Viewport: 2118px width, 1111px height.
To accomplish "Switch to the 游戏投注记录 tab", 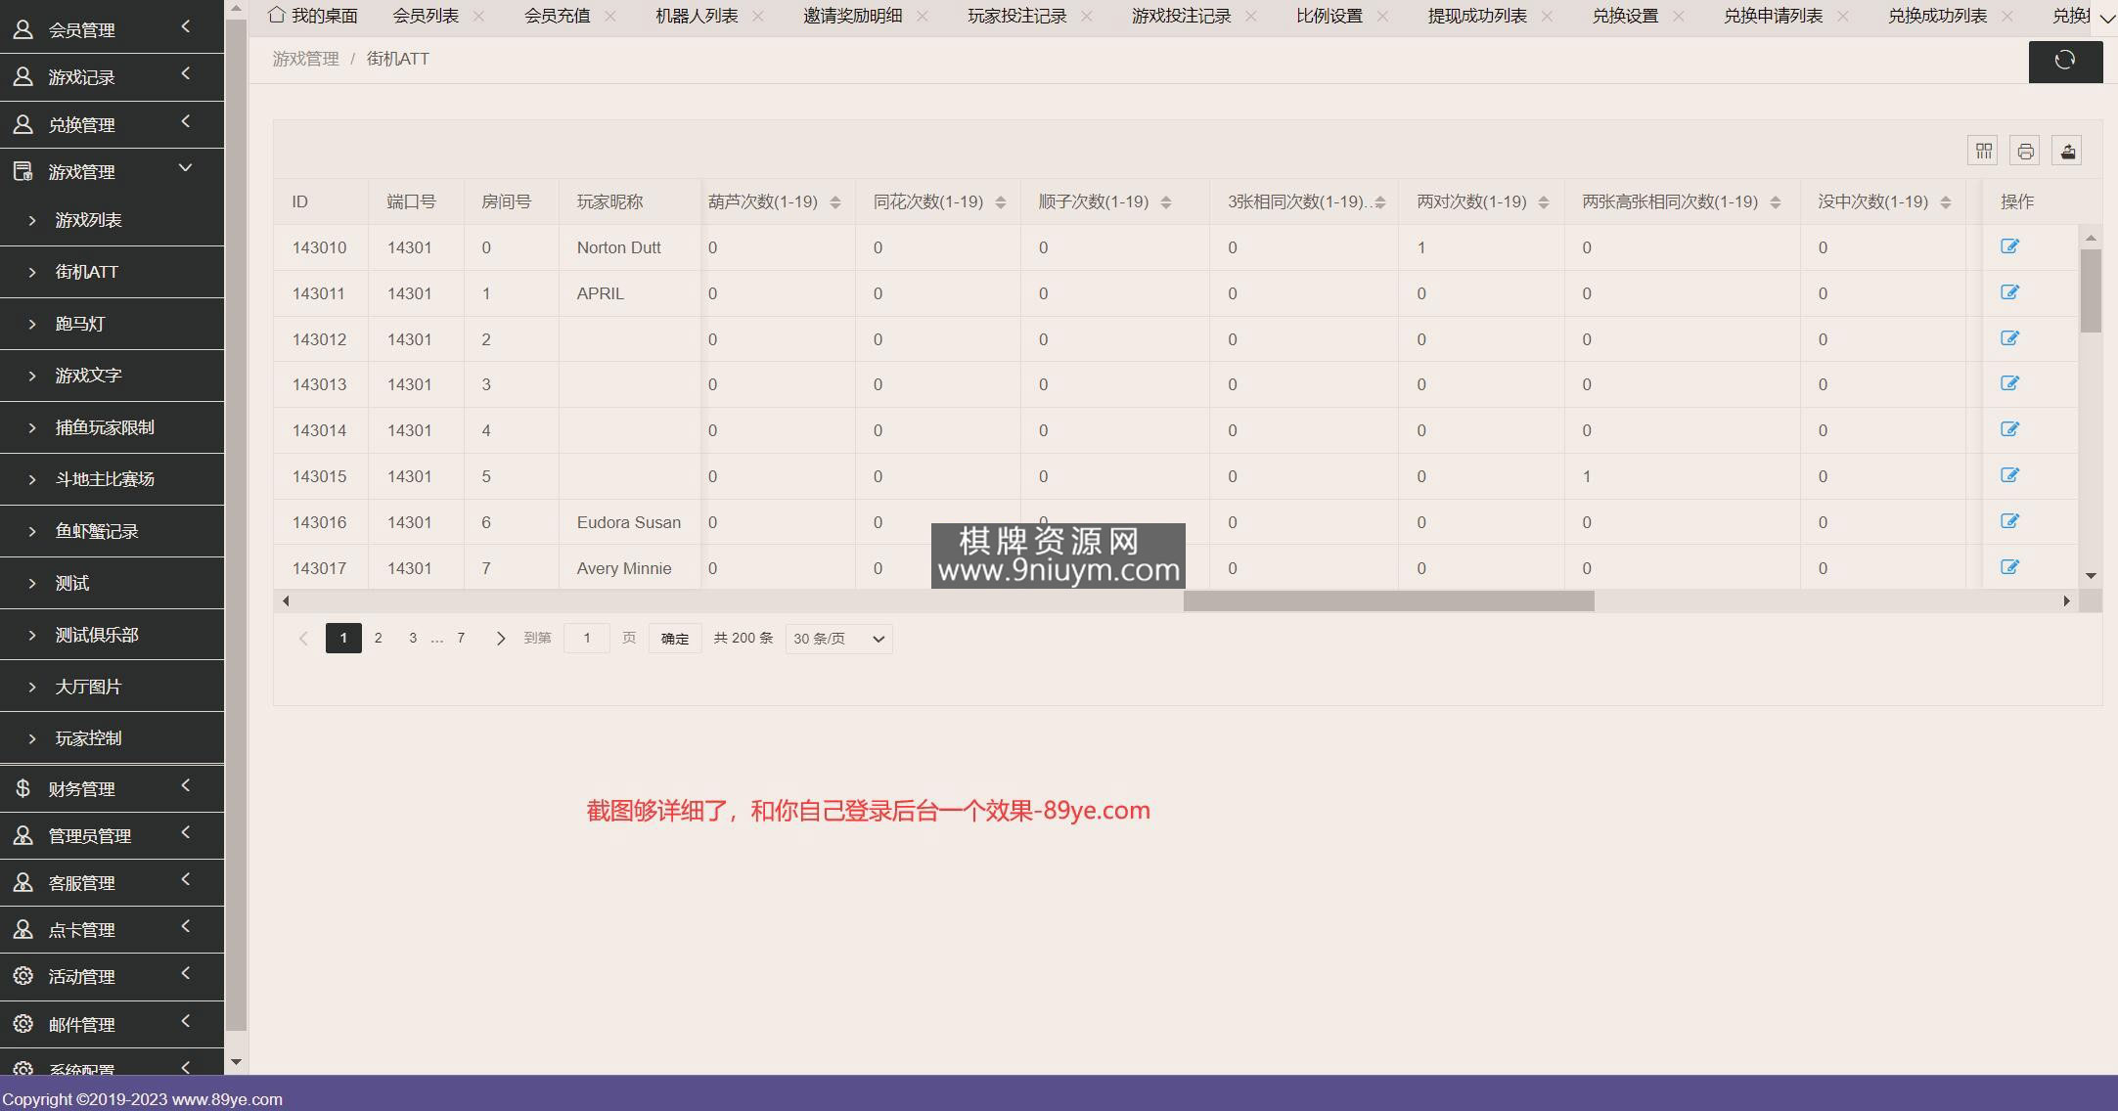I will [1181, 16].
